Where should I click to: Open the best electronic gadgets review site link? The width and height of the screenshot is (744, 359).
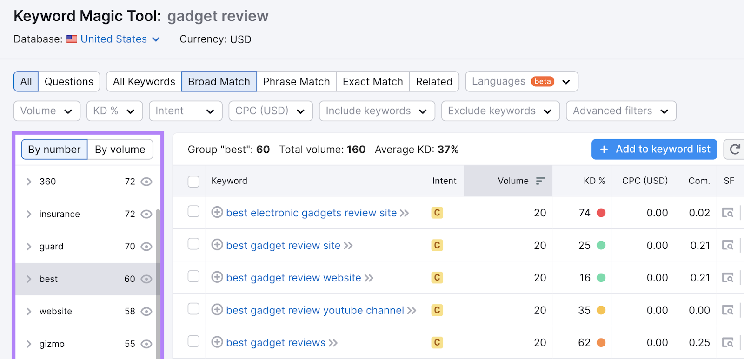pyautogui.click(x=311, y=213)
